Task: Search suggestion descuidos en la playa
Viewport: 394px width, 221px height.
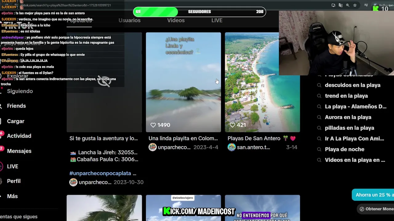Action: pyautogui.click(x=353, y=85)
